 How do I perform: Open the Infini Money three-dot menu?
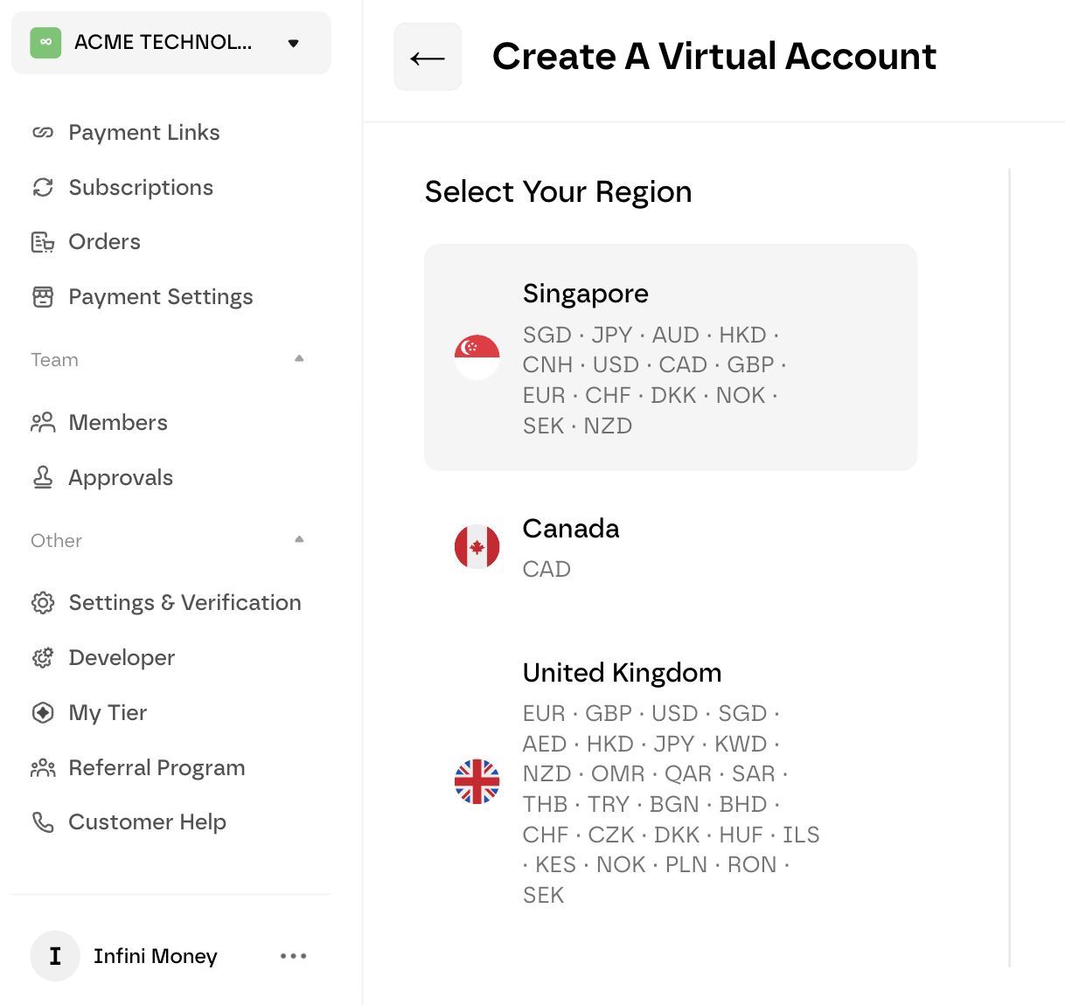click(293, 956)
